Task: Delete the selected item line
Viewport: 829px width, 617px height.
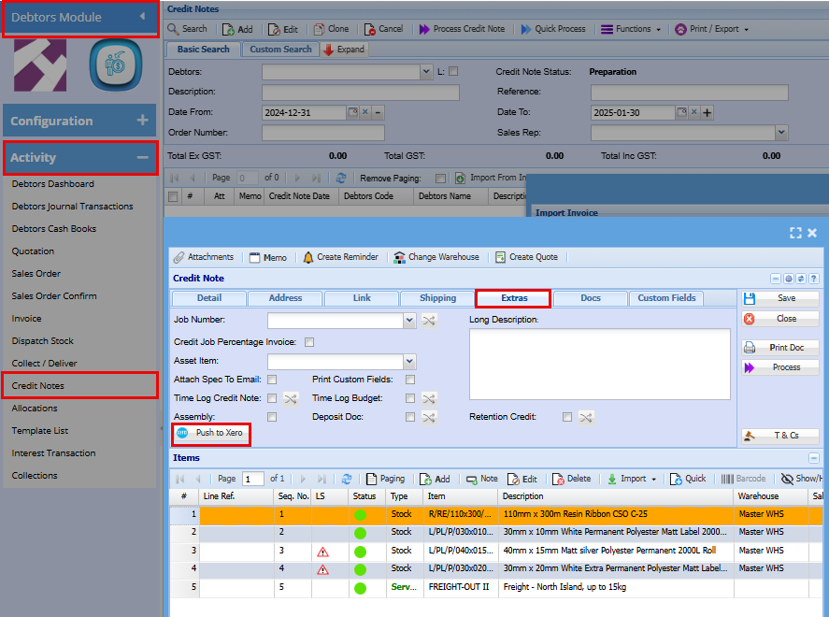Action: [x=571, y=479]
